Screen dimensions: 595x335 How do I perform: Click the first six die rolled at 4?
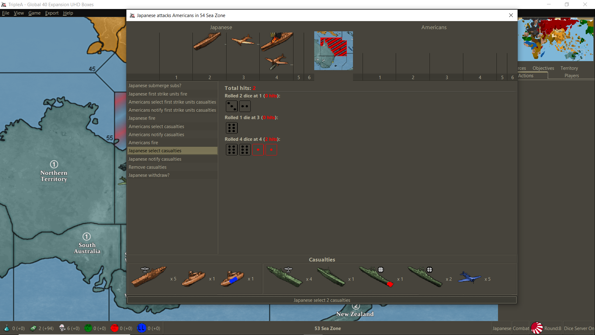click(231, 150)
